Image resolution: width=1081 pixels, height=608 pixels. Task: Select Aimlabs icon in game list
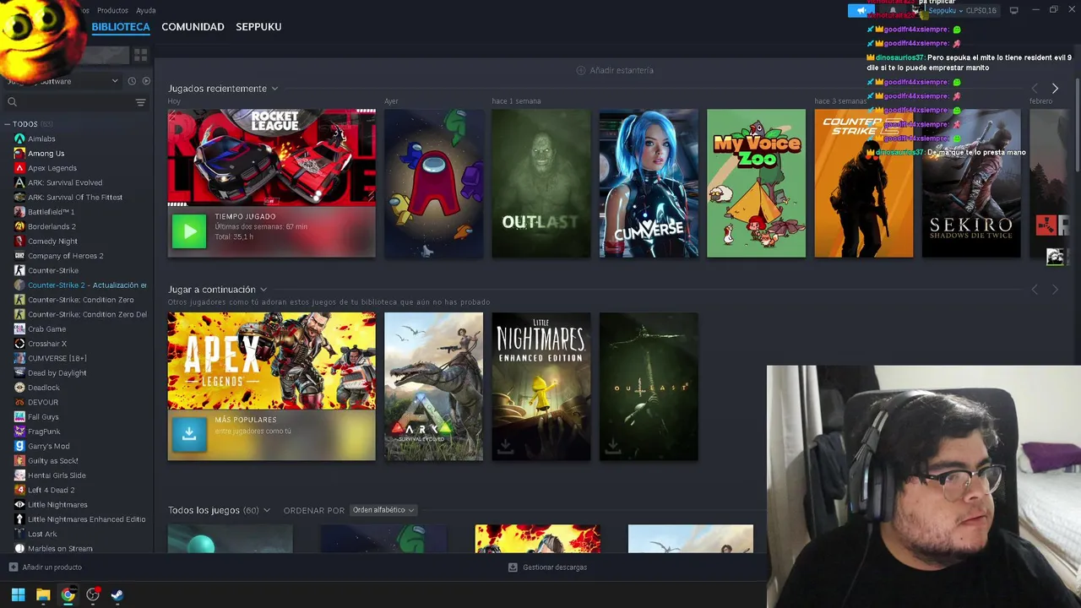click(x=19, y=138)
